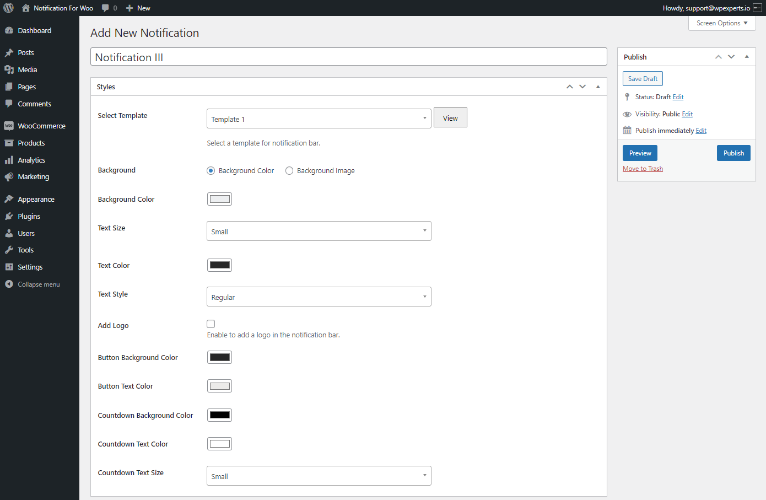Click the user avatar icon in admin bar
The height and width of the screenshot is (500, 766).
(x=757, y=8)
